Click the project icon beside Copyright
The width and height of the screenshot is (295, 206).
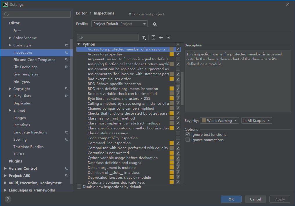66,89
